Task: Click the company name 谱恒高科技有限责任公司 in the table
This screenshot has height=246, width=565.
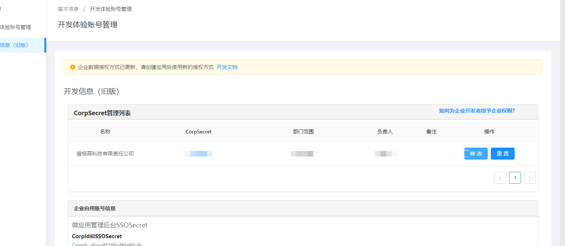Action: tap(105, 154)
